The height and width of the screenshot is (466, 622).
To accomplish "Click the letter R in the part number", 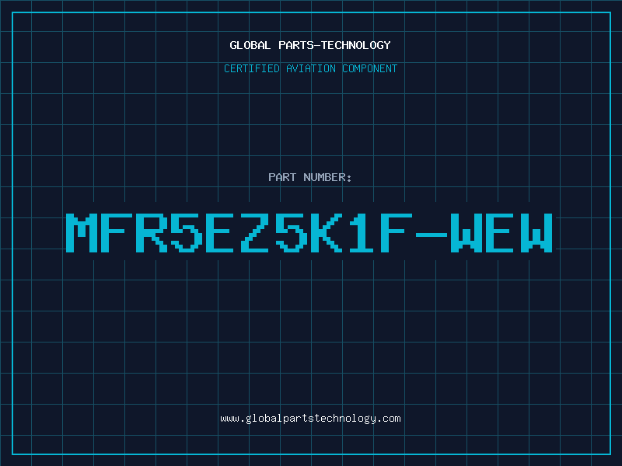I will pyautogui.click(x=152, y=233).
